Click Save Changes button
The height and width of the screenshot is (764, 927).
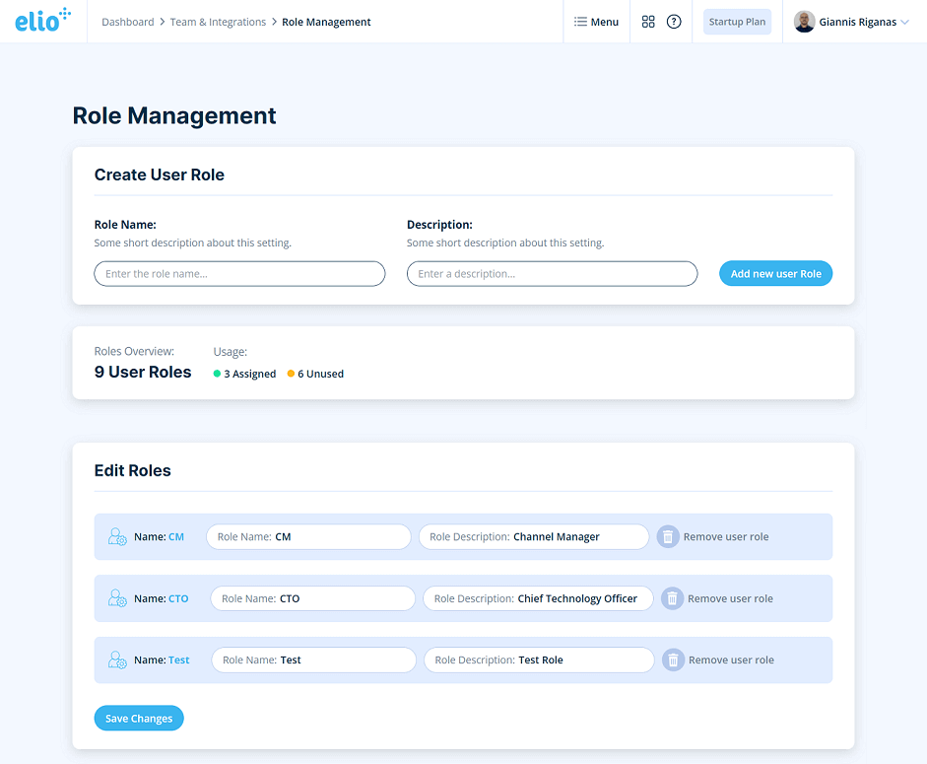point(139,719)
